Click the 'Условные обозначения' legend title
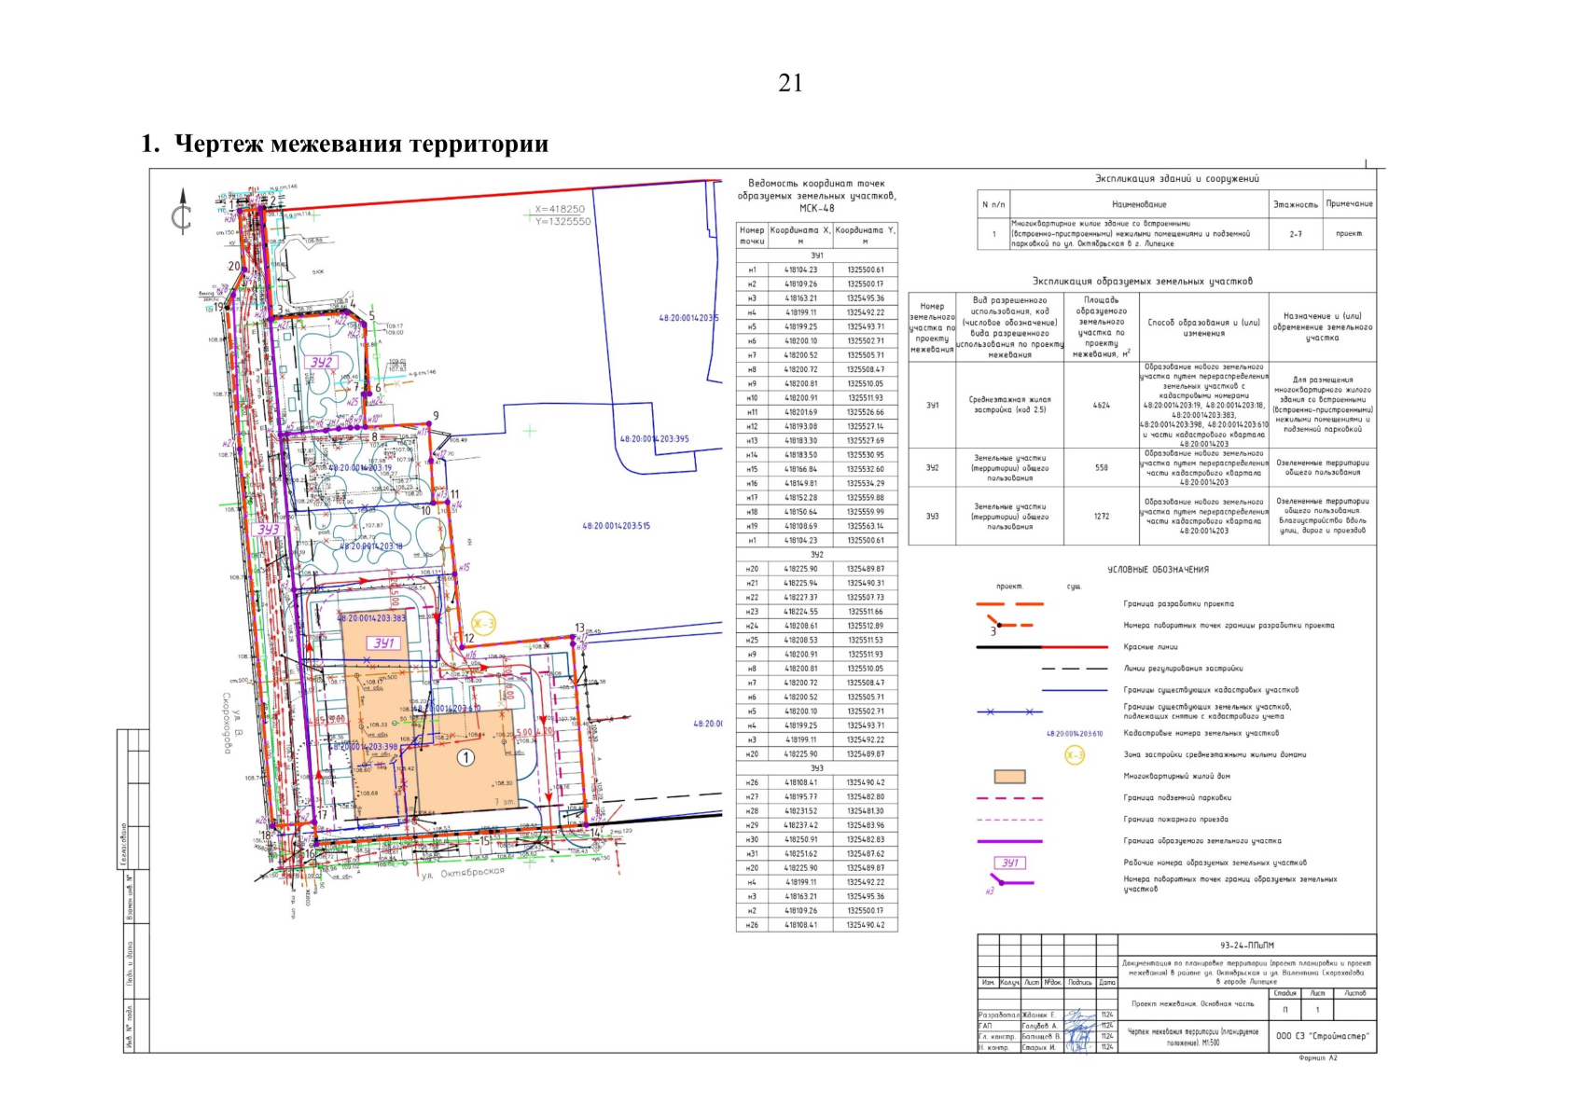 point(1158,570)
